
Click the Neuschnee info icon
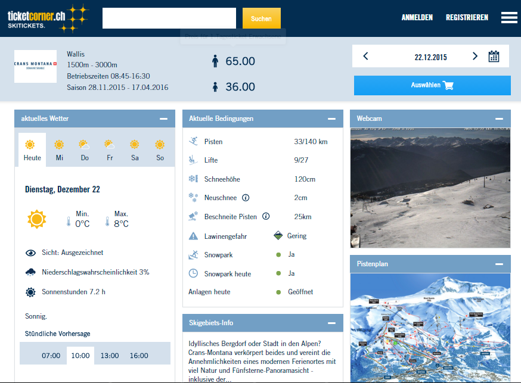246,198
